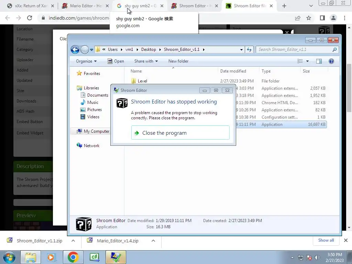This screenshot has width=352, height=264.
Task: Open Pictures library
Action: (x=94, y=110)
